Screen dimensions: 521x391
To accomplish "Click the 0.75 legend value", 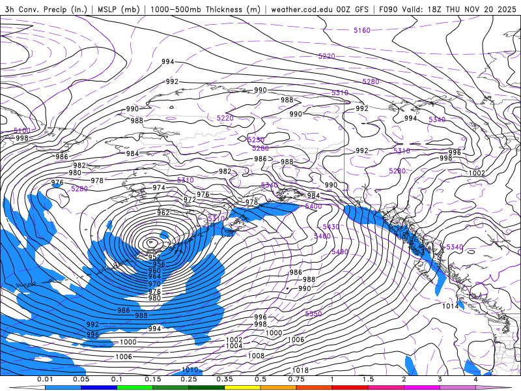I will click(x=296, y=379).
